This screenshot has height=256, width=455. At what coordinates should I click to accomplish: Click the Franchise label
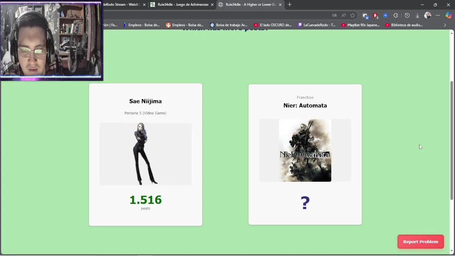[x=305, y=97]
